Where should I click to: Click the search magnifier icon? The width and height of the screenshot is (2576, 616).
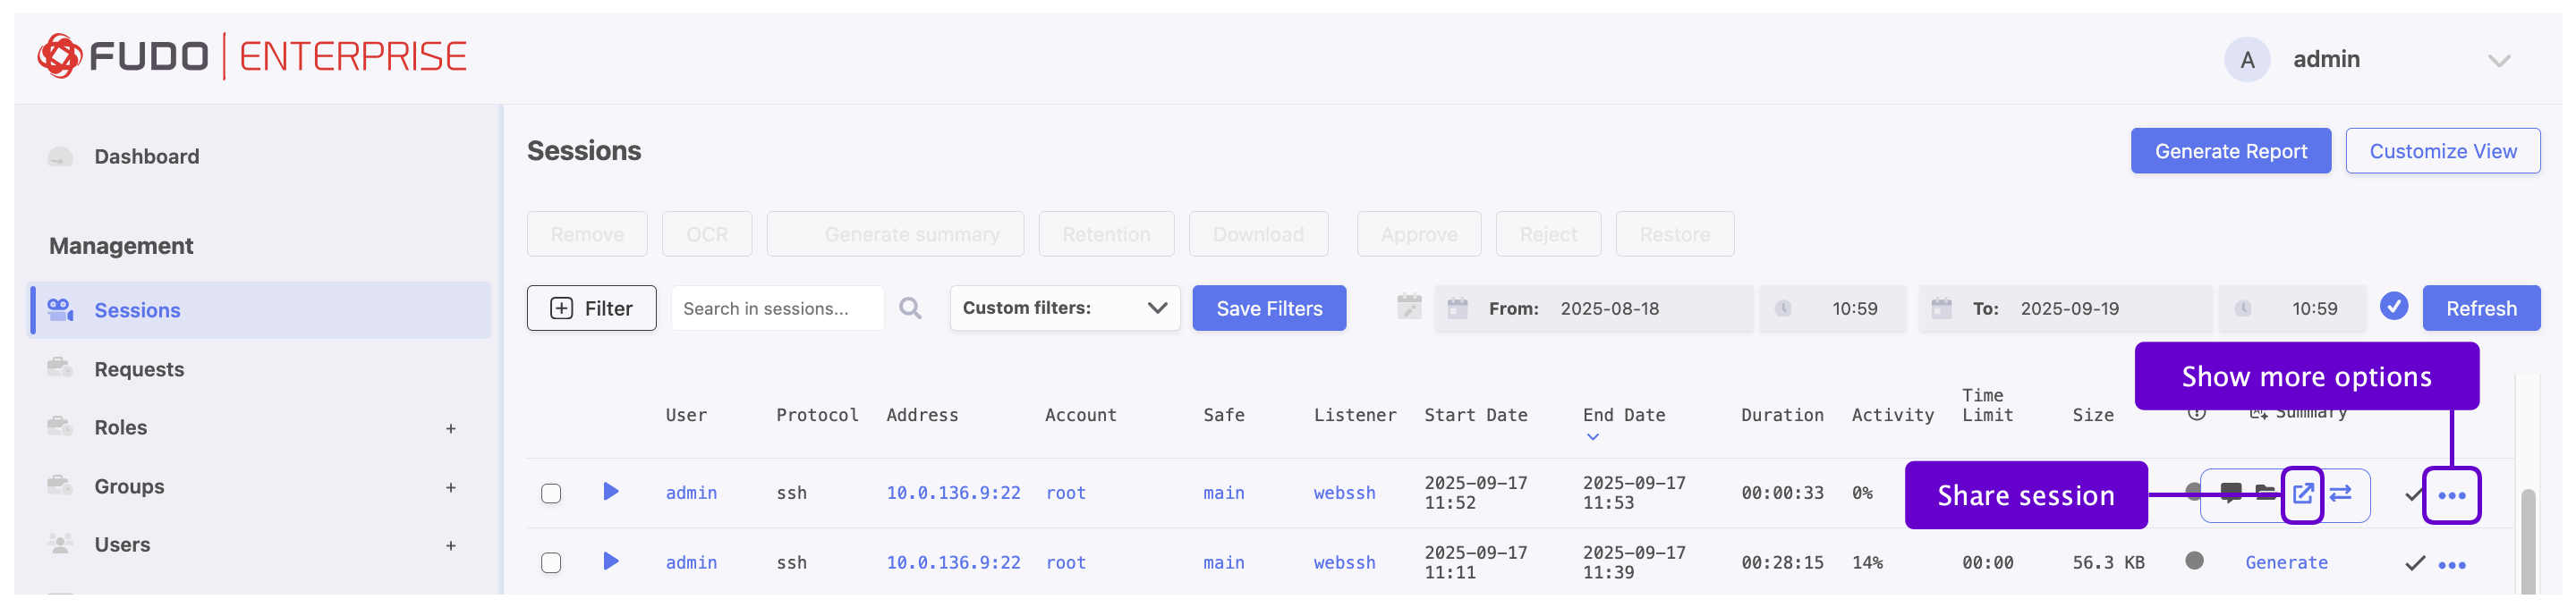910,308
